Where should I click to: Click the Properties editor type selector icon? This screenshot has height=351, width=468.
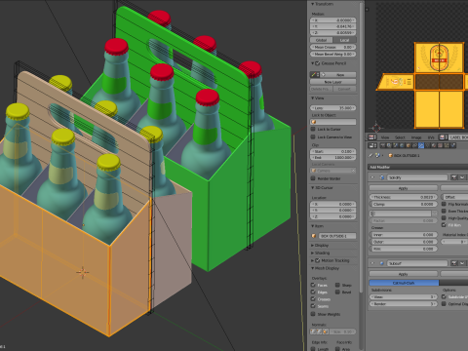[372, 145]
